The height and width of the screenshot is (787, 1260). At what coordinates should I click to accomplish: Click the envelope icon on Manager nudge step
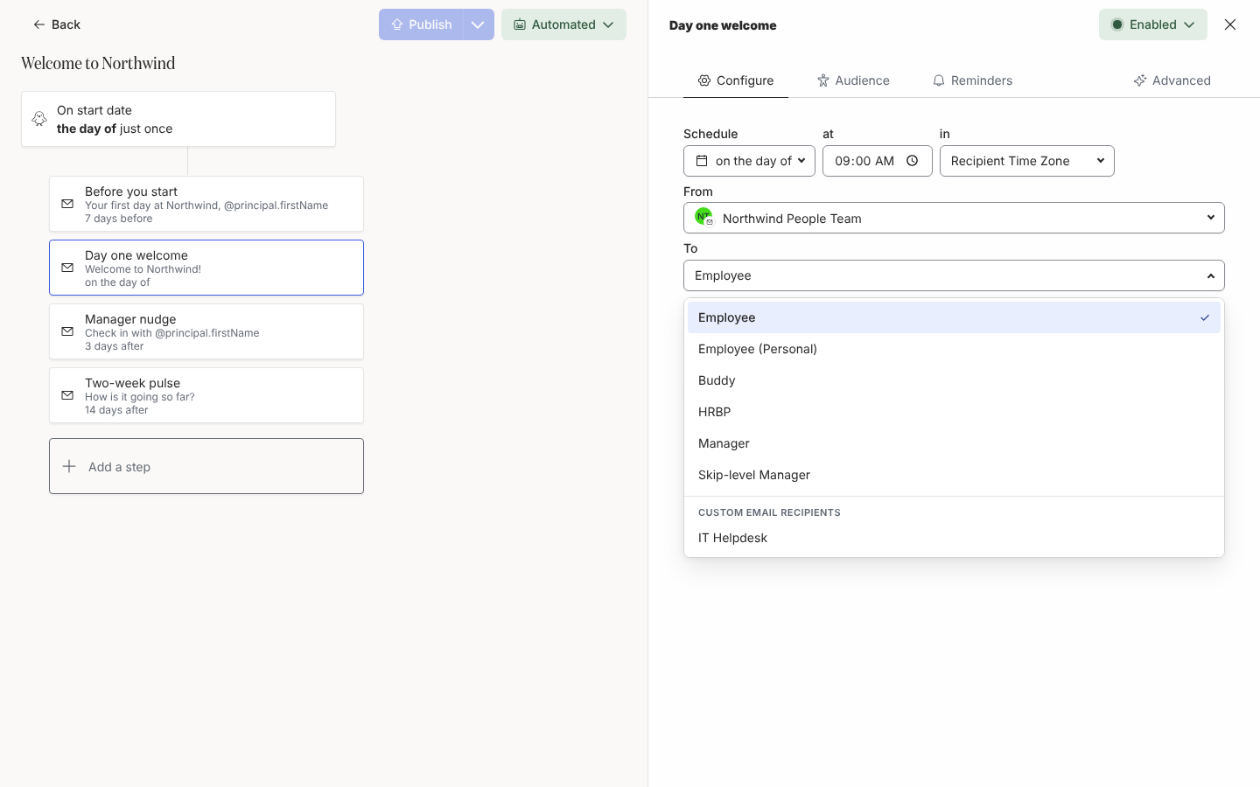coord(67,331)
